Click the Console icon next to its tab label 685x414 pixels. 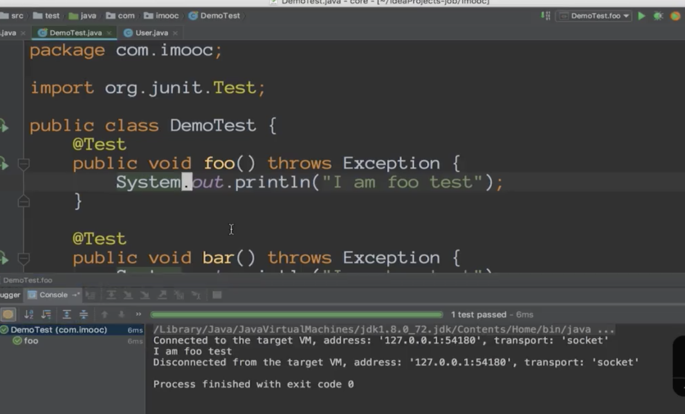(x=32, y=295)
